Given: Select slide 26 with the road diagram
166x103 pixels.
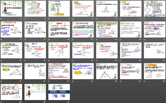Looking at the screenshot, I should tap(107, 71).
